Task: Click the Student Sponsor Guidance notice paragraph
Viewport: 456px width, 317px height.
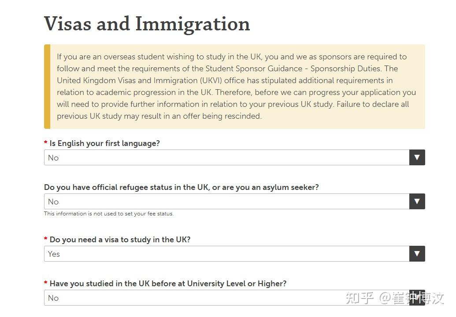Action: tap(236, 87)
